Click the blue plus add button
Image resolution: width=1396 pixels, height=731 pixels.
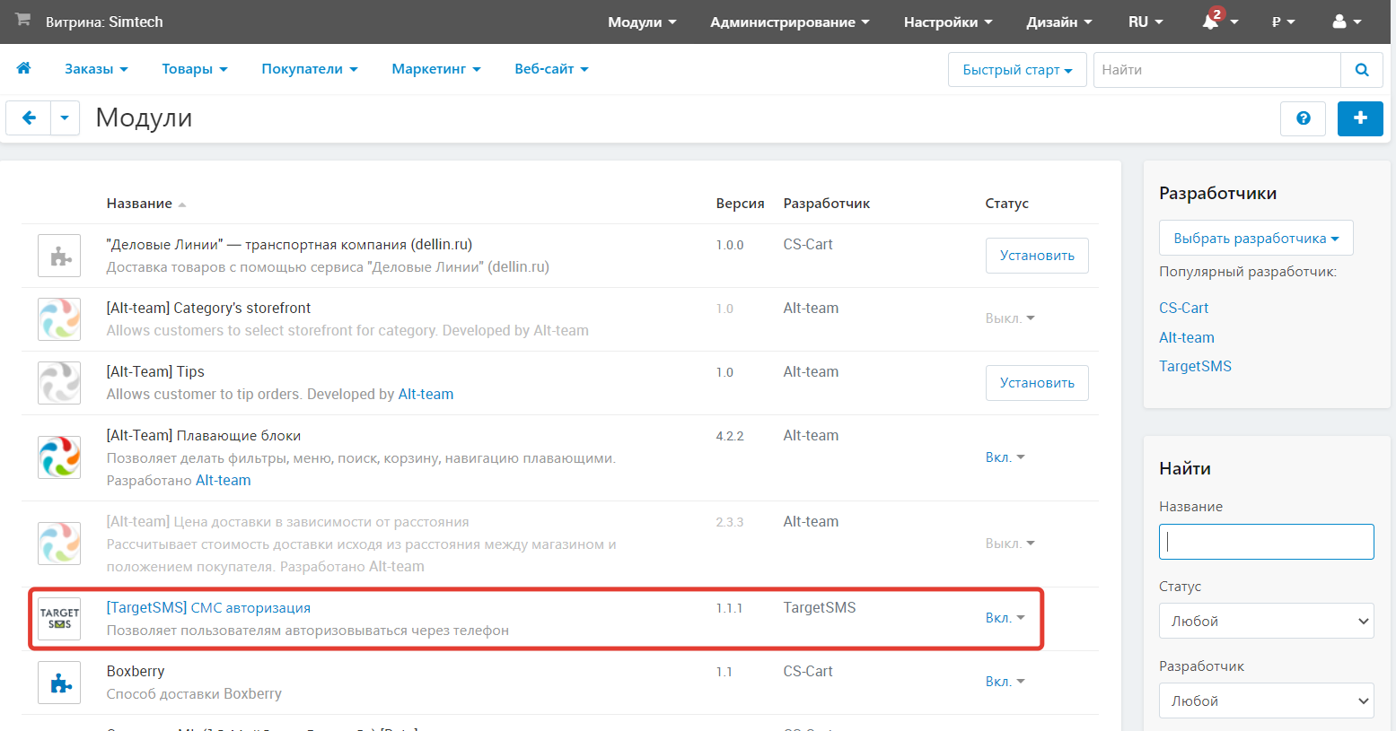[x=1360, y=118]
